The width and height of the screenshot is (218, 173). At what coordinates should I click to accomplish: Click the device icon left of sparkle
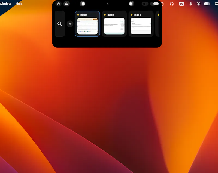83,4
